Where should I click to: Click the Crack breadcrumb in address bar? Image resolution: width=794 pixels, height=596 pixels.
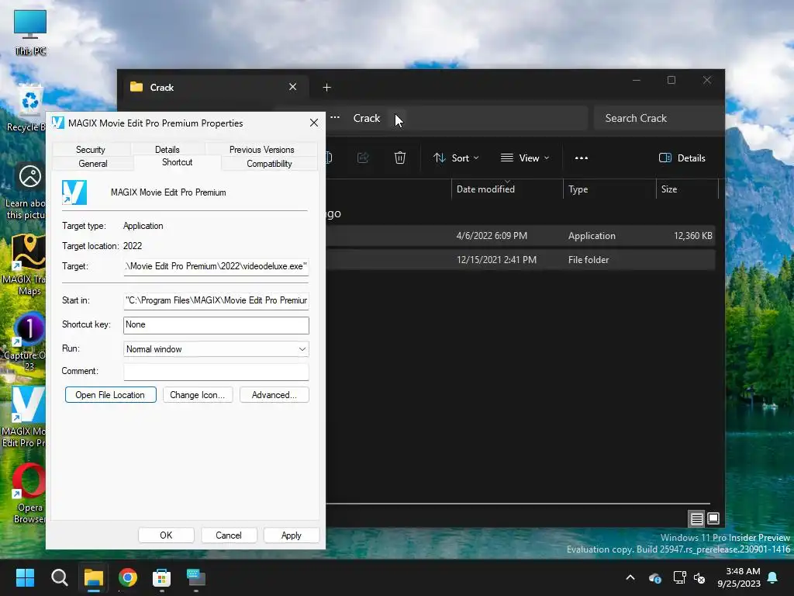(367, 118)
